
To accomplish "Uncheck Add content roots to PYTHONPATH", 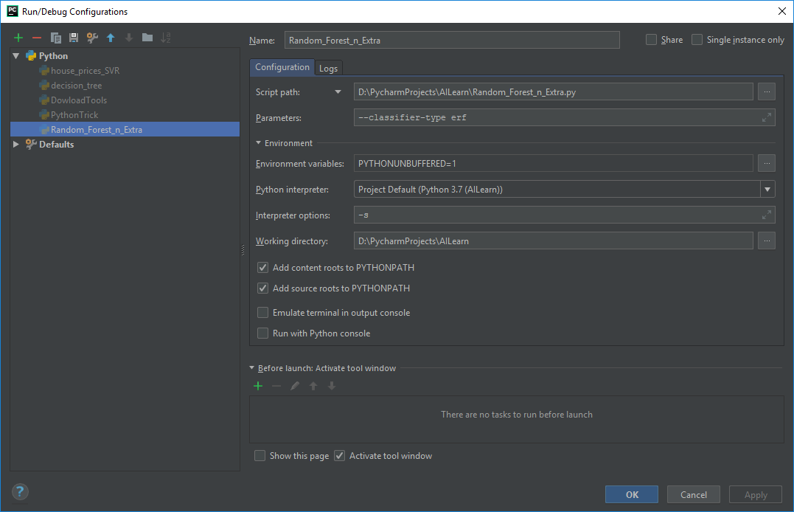I will (262, 268).
